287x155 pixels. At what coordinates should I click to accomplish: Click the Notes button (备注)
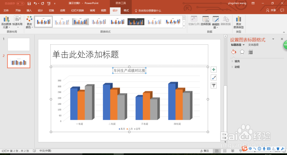(x=205, y=151)
